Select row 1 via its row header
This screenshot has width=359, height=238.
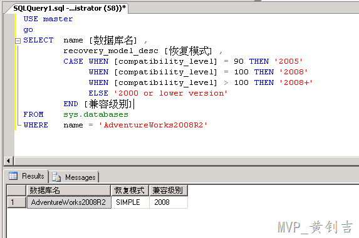(16, 202)
